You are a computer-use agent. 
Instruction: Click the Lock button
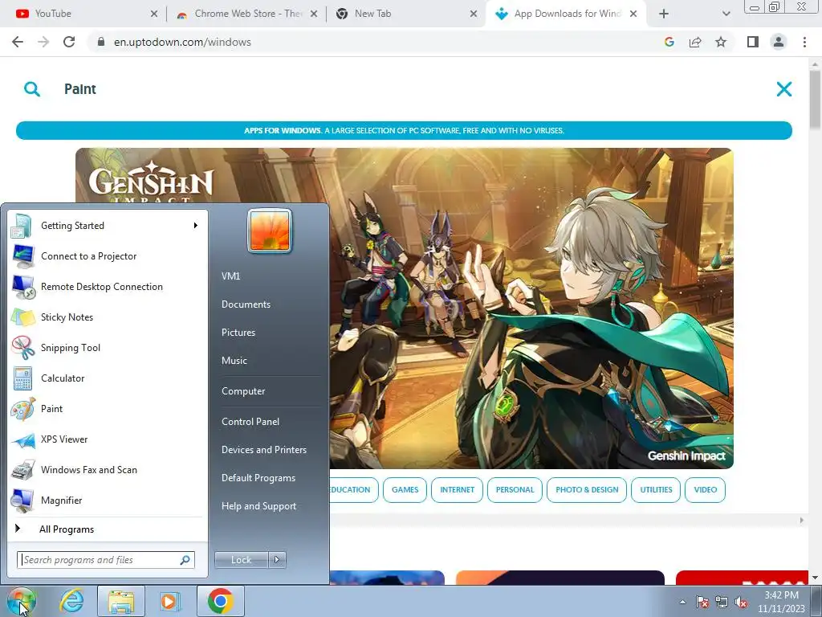[x=241, y=560]
